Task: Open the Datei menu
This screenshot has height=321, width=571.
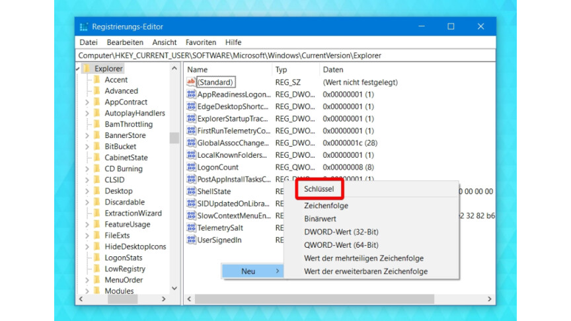Action: click(x=89, y=42)
